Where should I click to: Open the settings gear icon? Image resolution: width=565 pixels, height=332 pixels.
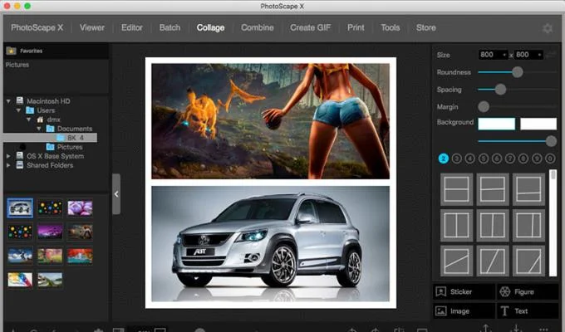pyautogui.click(x=547, y=28)
